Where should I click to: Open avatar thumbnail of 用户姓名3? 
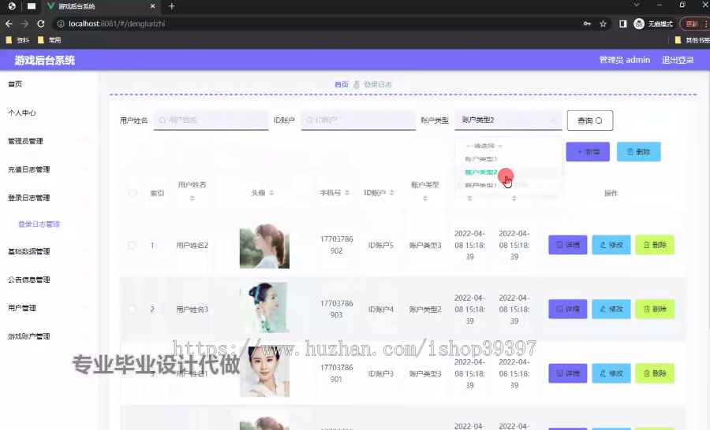(264, 307)
